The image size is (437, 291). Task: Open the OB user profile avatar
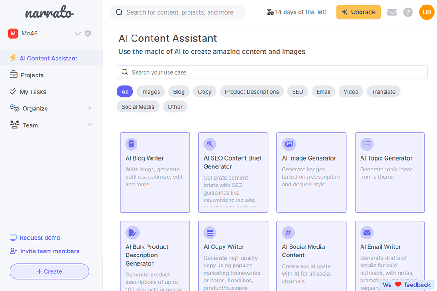427,12
